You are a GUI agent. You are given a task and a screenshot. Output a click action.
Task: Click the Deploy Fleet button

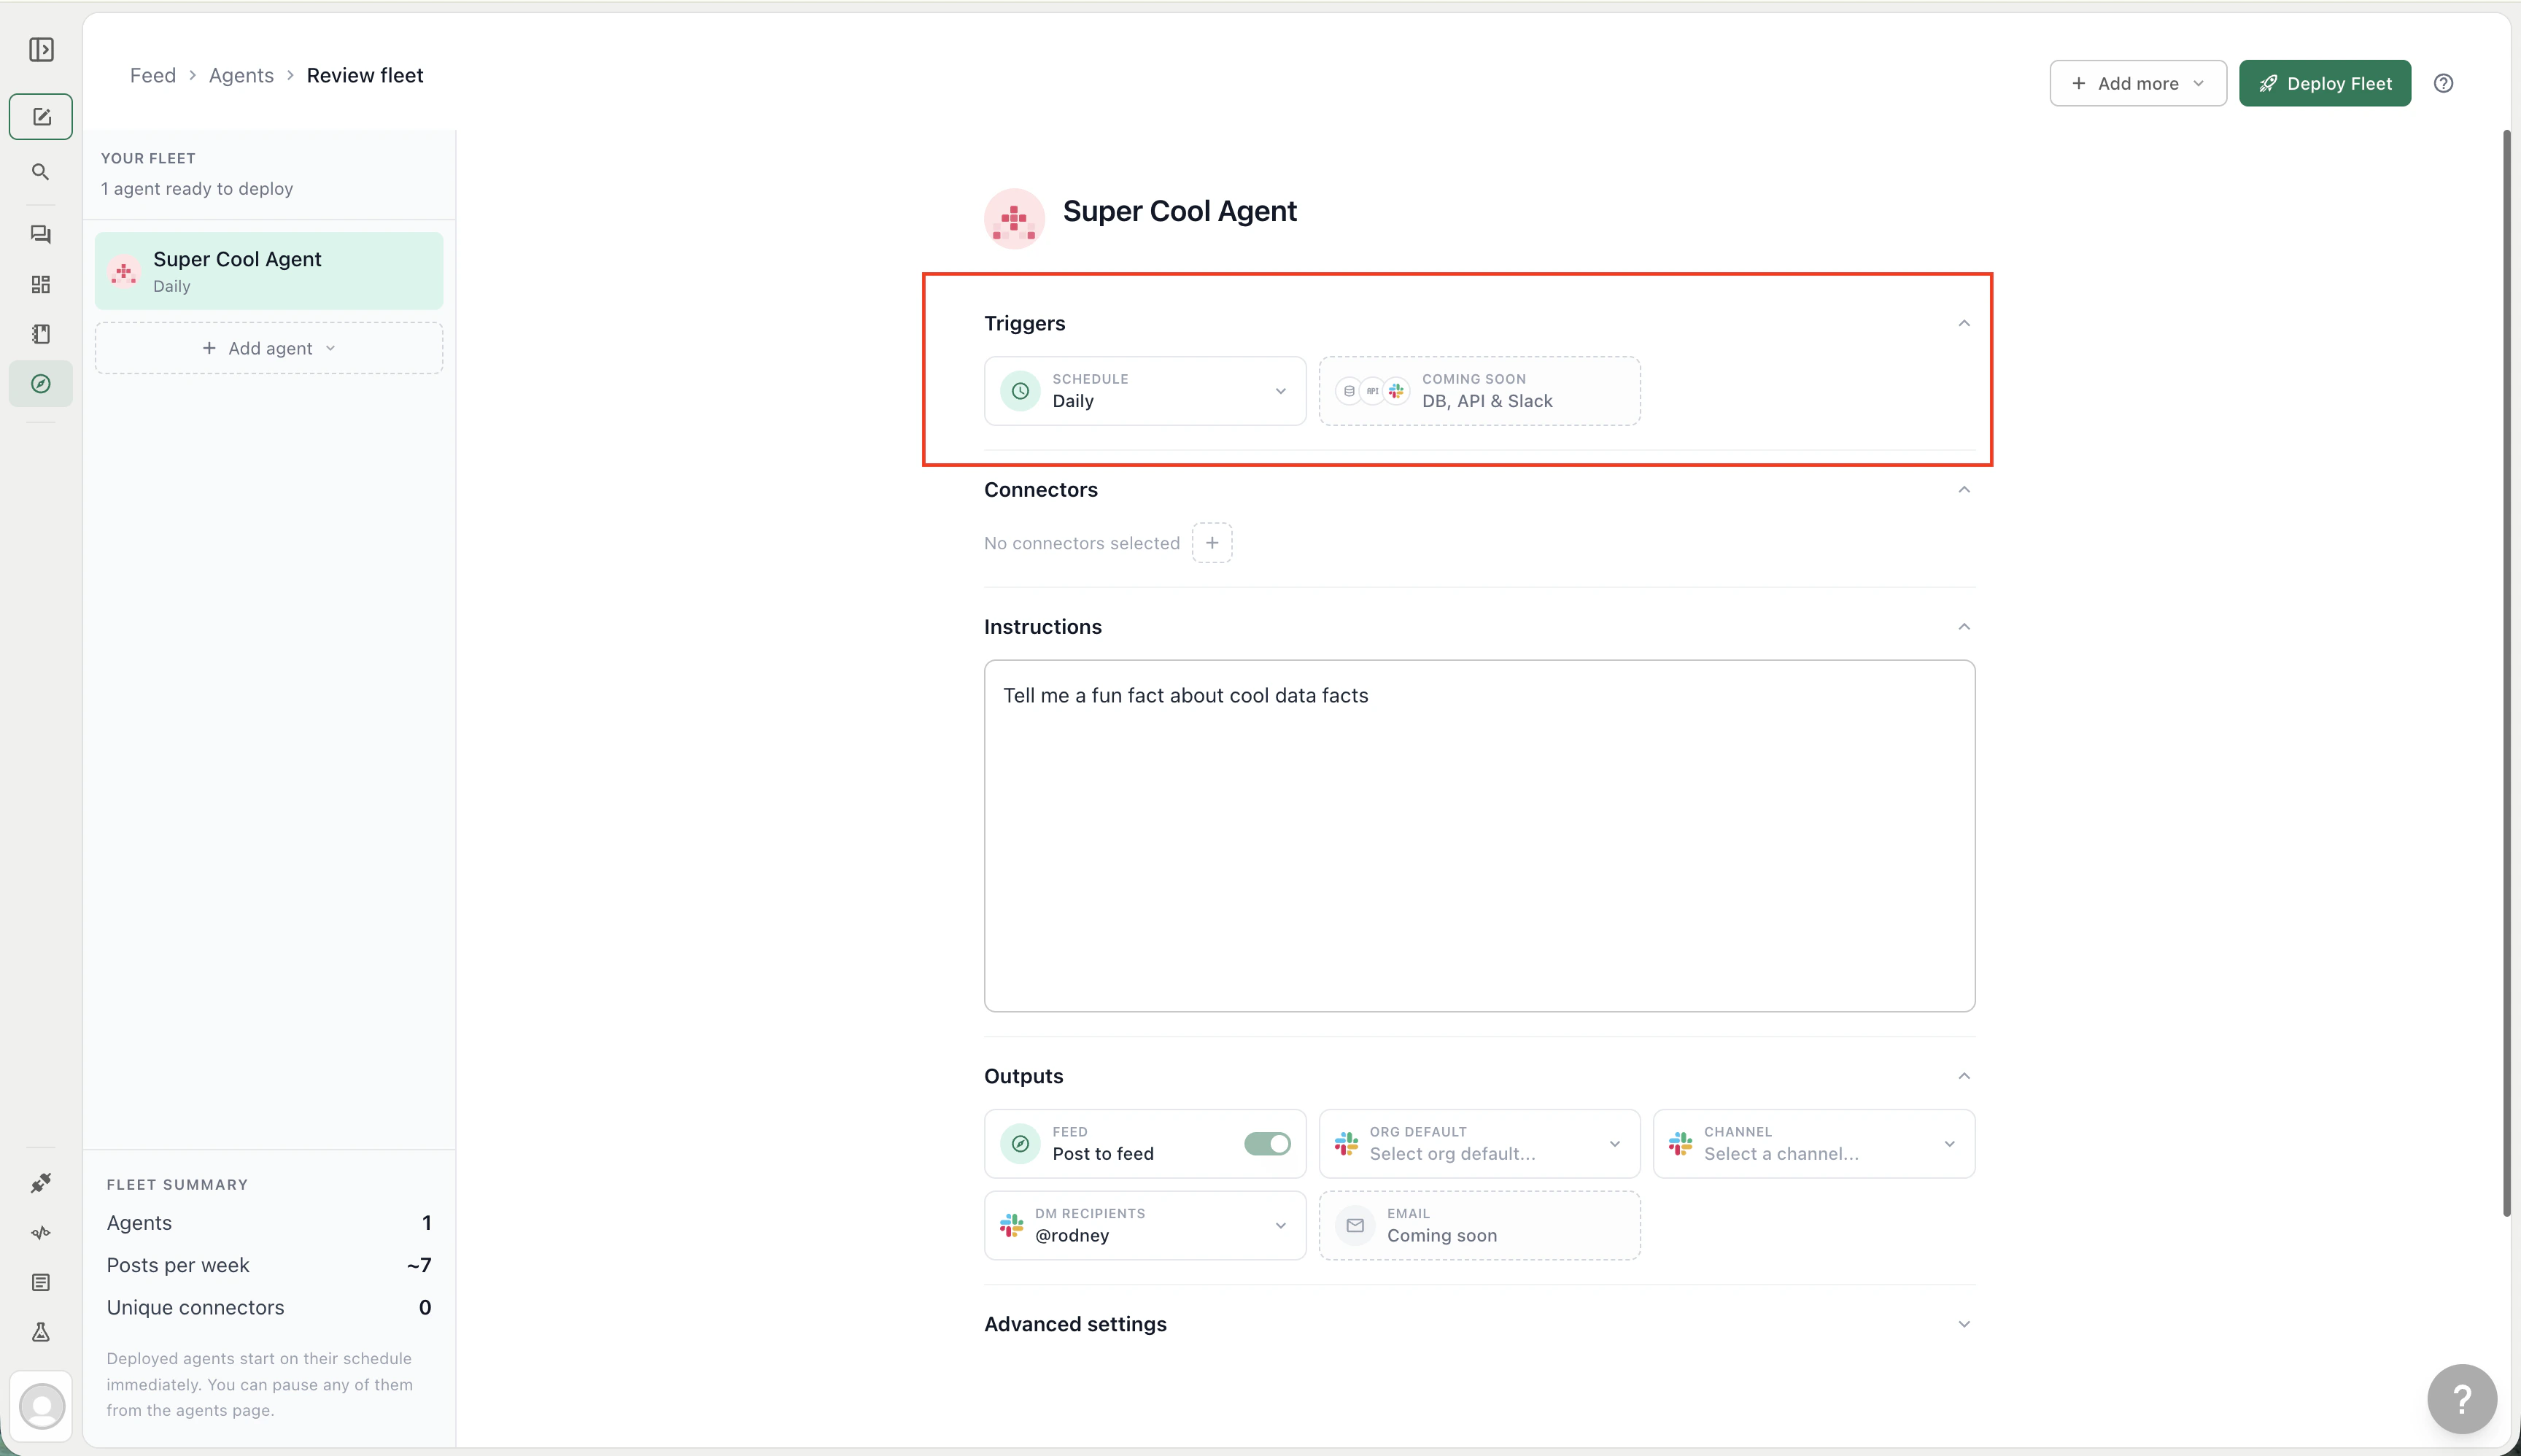(x=2324, y=84)
